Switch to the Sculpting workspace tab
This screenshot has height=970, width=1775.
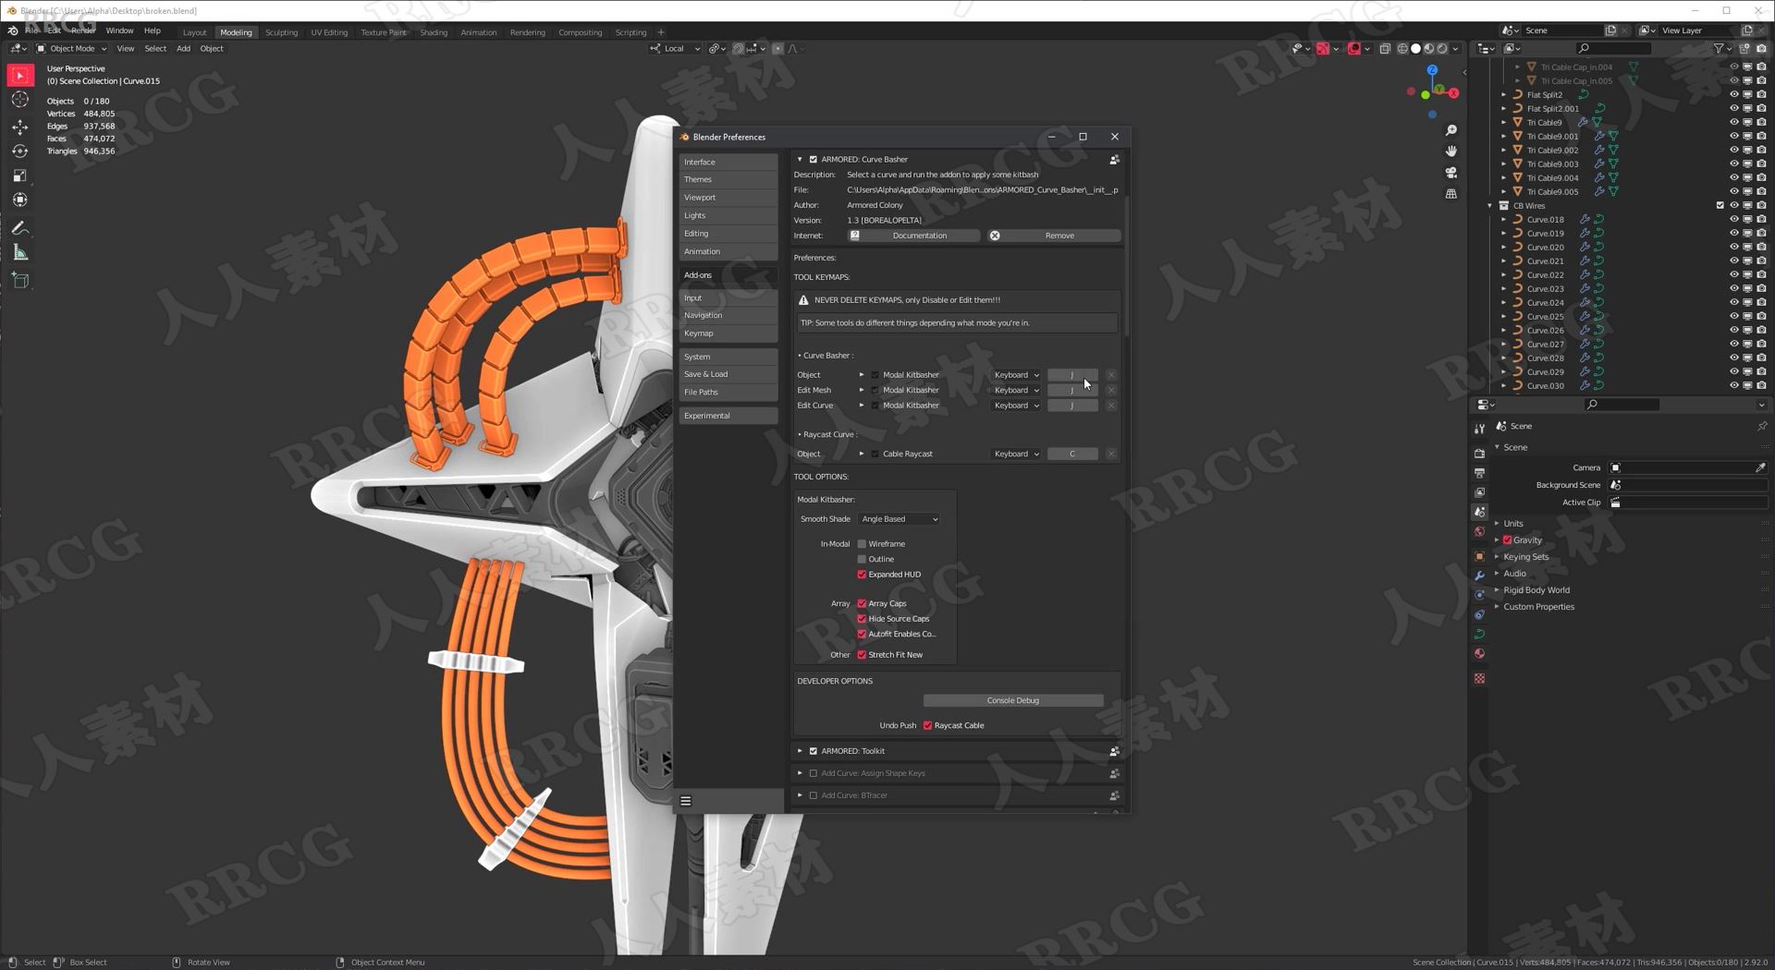point(281,32)
